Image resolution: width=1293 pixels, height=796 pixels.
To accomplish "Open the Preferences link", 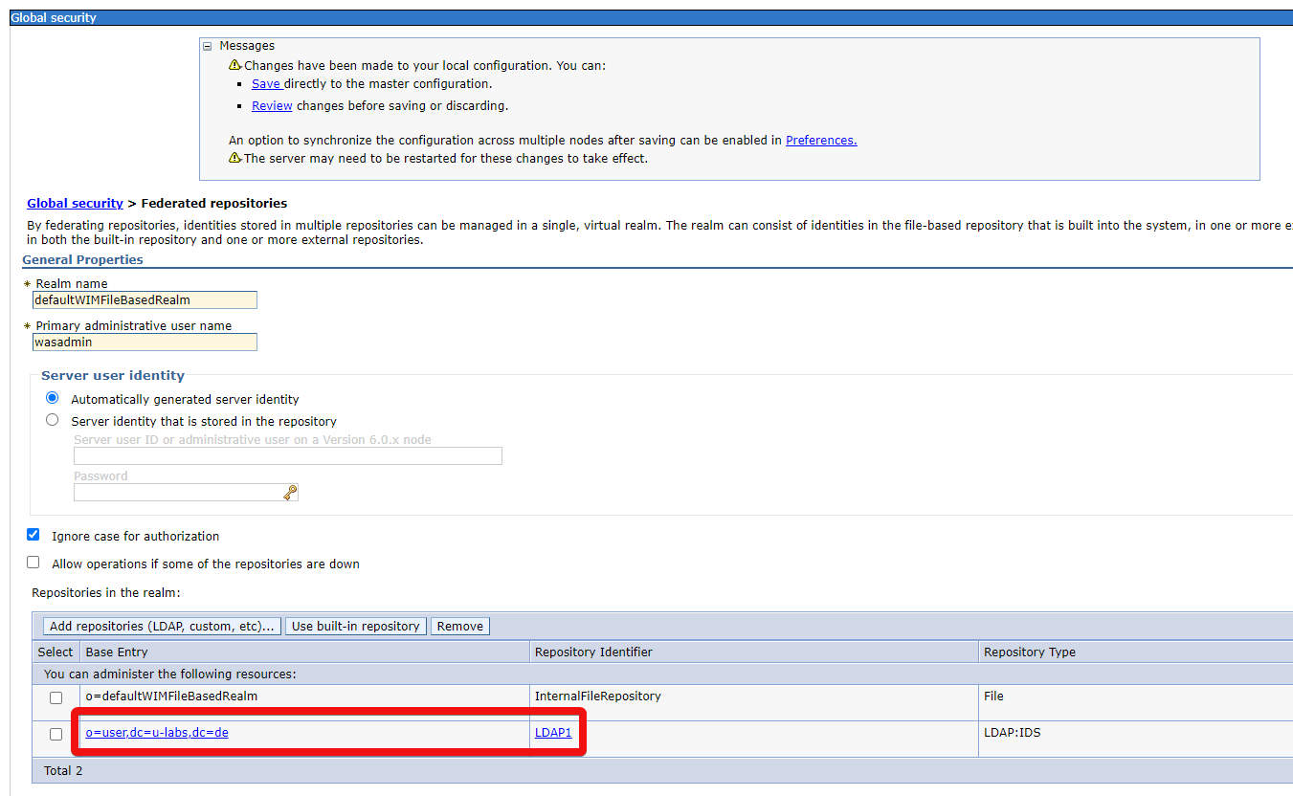I will 821,141.
